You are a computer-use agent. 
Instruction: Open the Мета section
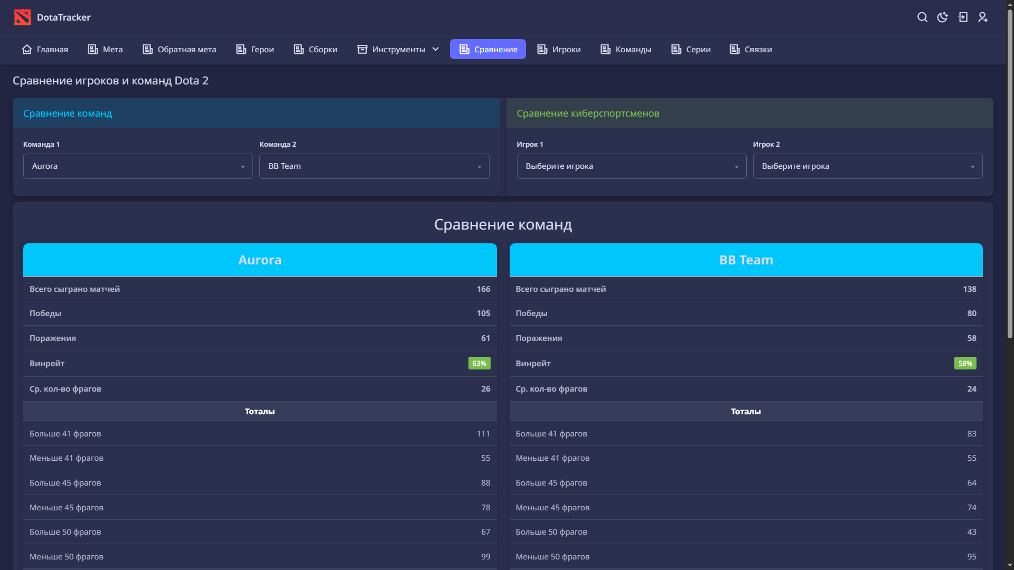106,49
